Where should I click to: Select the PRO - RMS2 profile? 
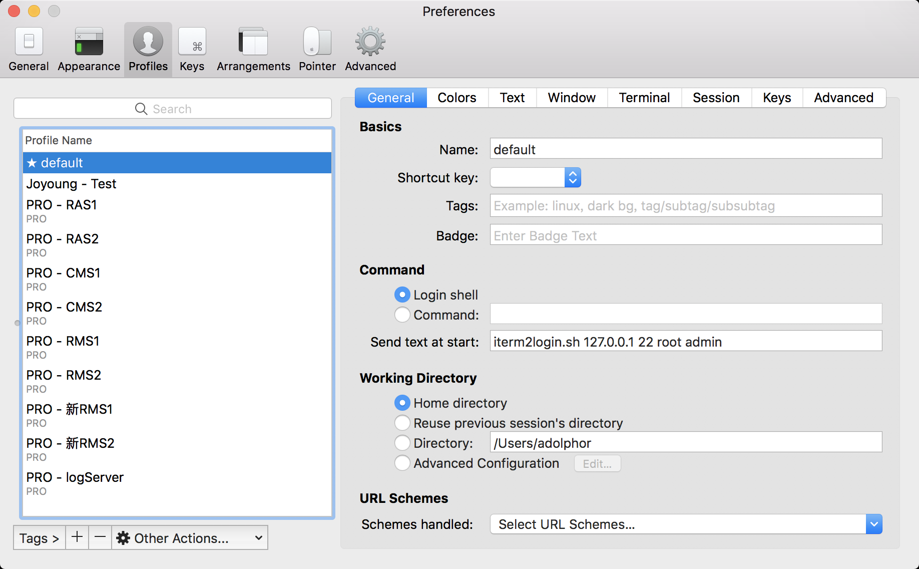click(177, 382)
